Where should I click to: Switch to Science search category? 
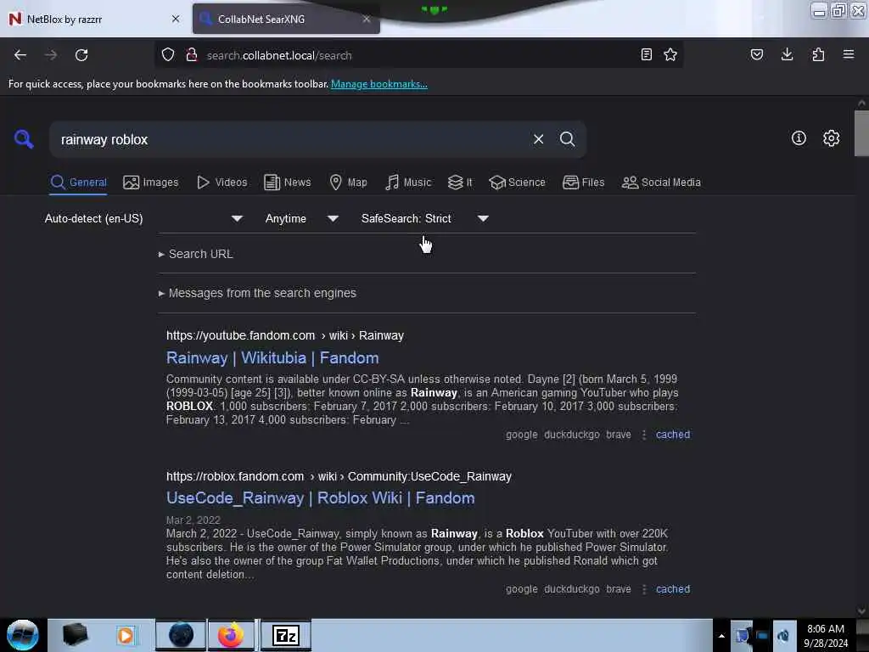[x=518, y=183]
